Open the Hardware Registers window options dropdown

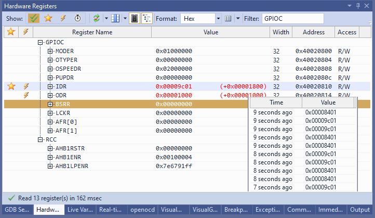tap(350, 6)
